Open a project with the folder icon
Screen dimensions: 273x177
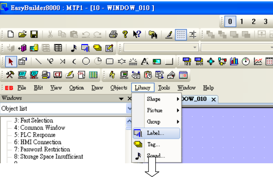coord(22,34)
